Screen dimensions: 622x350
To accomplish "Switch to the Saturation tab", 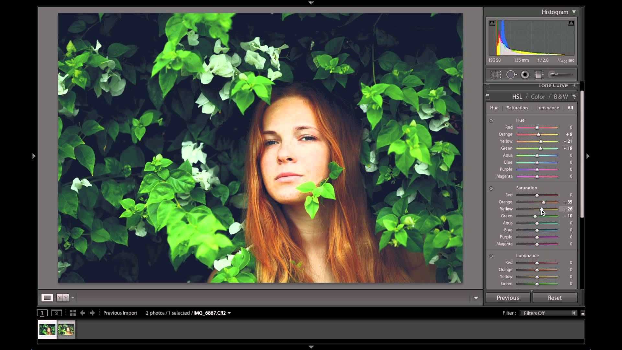I will [x=517, y=108].
